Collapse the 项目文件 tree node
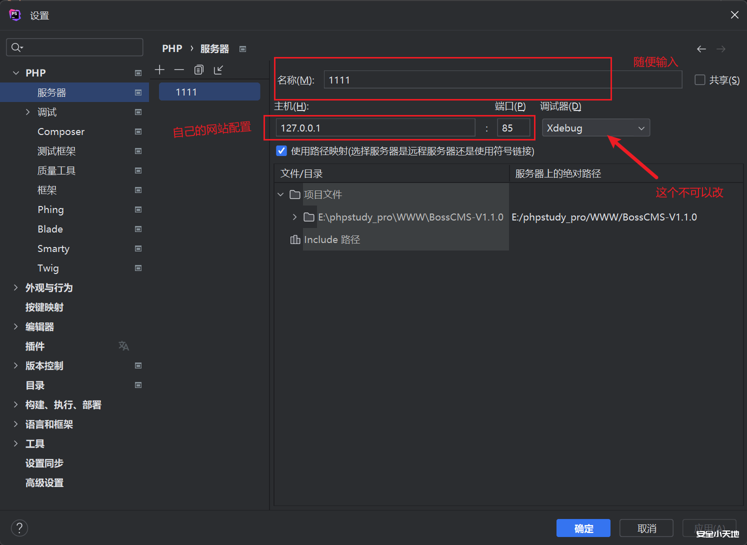This screenshot has height=545, width=747. click(280, 194)
